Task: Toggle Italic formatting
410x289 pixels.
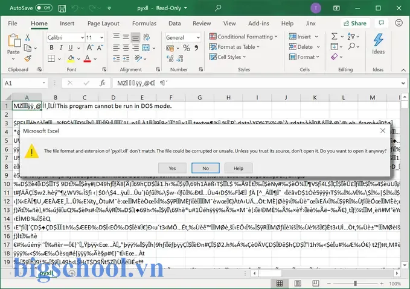Action: [61, 48]
